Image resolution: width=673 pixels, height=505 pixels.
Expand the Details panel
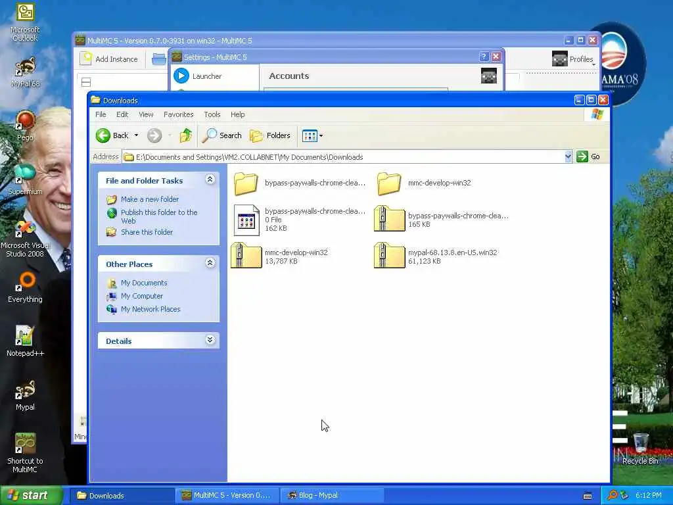(x=210, y=340)
